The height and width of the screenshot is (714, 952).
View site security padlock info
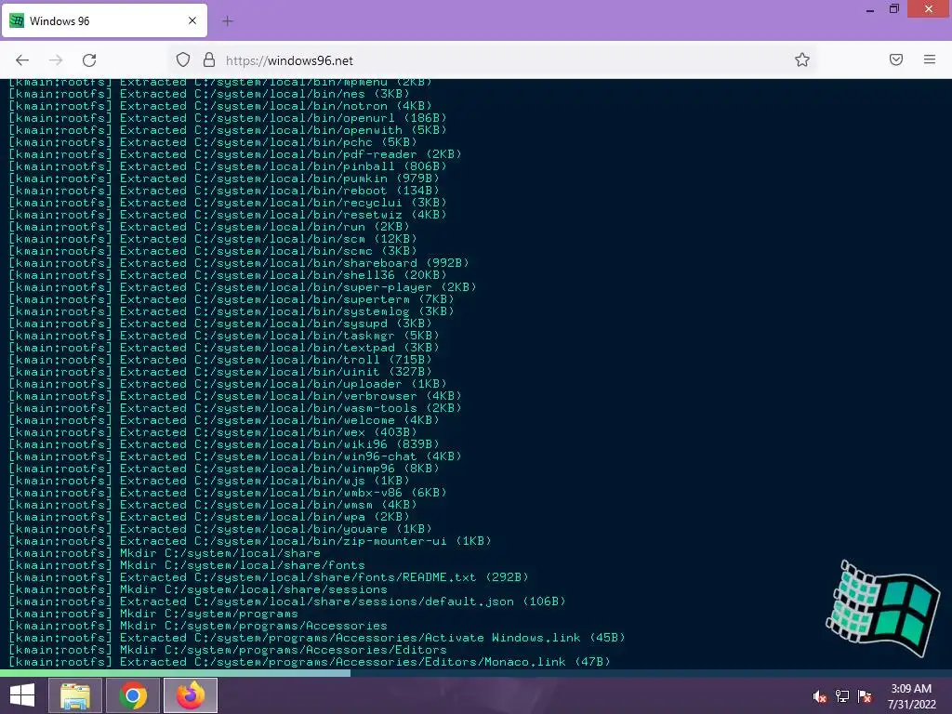point(209,59)
